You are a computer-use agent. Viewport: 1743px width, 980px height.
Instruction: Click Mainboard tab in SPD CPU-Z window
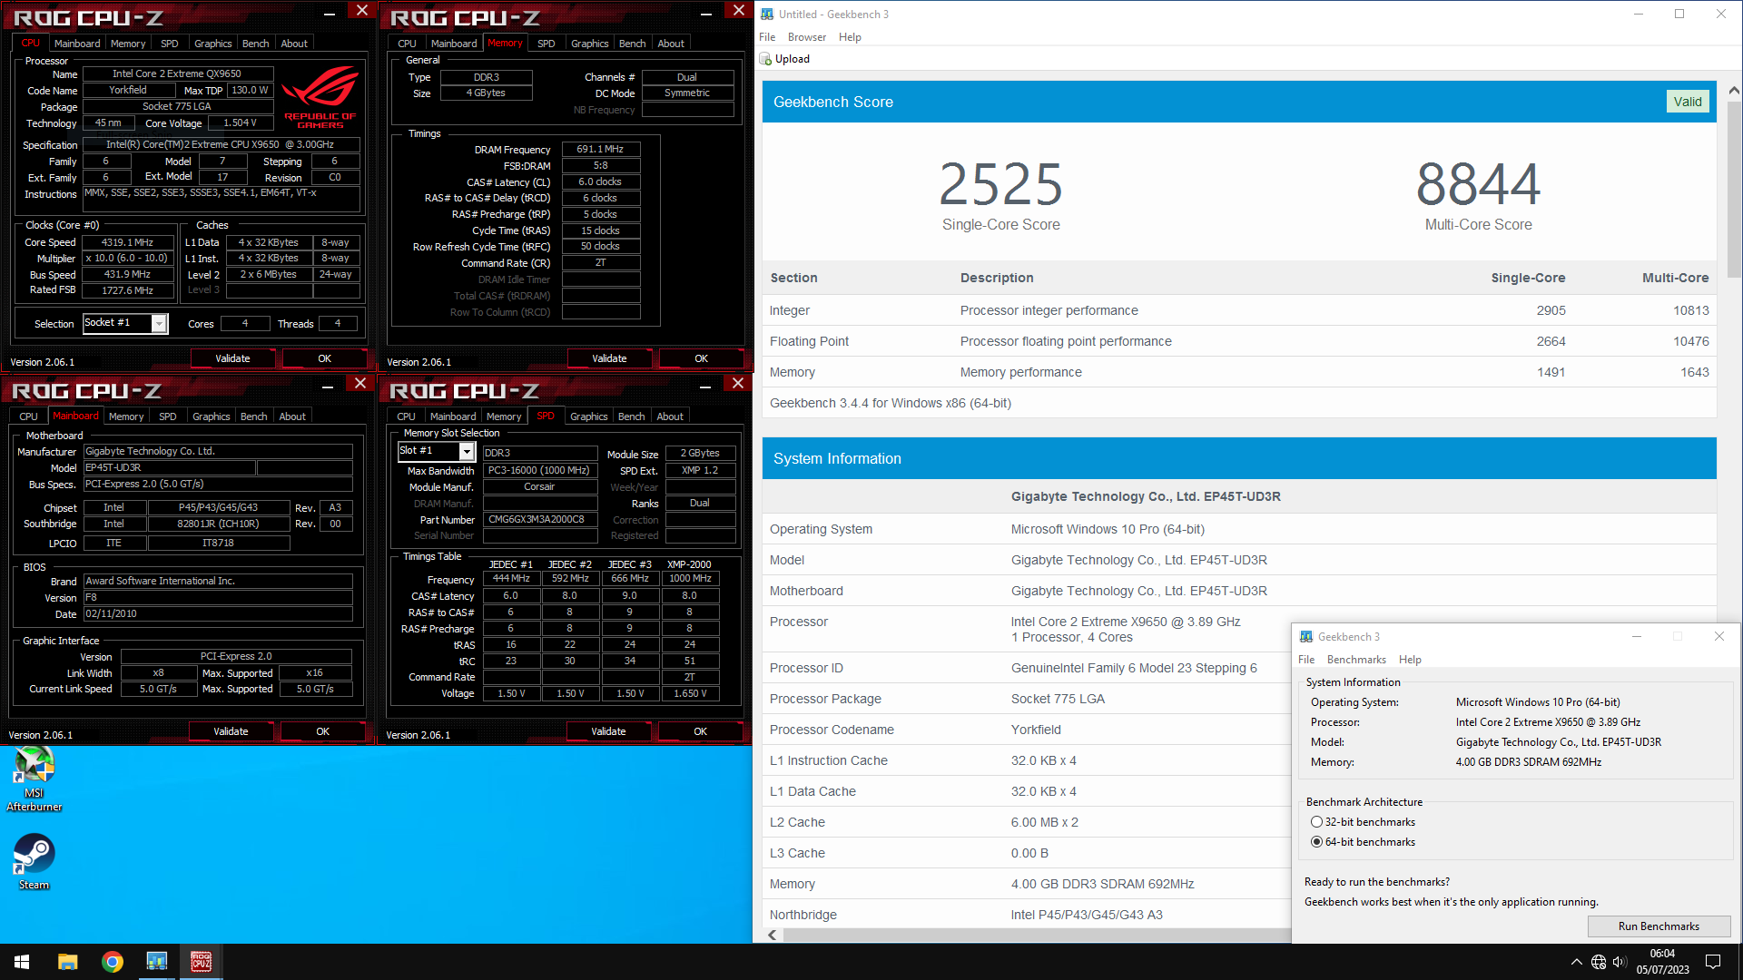point(452,416)
